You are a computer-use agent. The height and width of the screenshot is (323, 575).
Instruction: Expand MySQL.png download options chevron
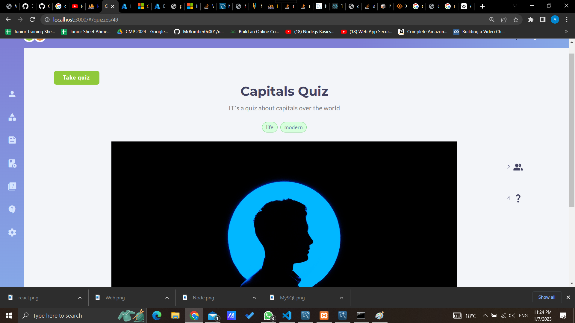coord(341,298)
